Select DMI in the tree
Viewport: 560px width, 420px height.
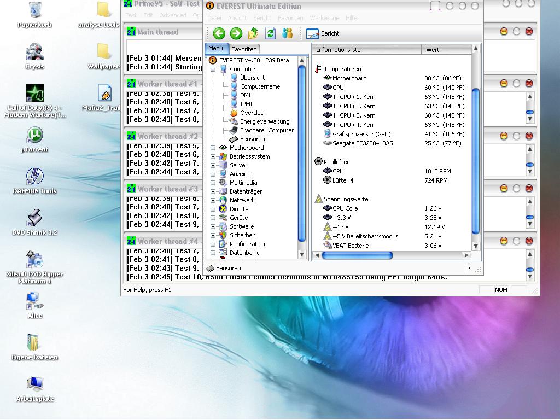coord(246,95)
